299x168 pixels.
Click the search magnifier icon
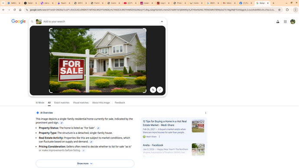click(32, 22)
